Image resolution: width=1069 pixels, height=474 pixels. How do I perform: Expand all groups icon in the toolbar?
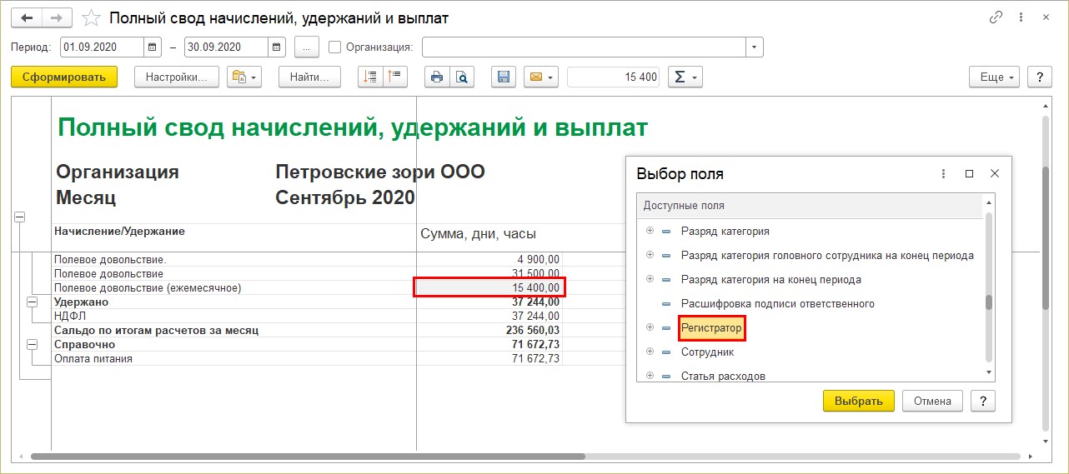click(370, 77)
